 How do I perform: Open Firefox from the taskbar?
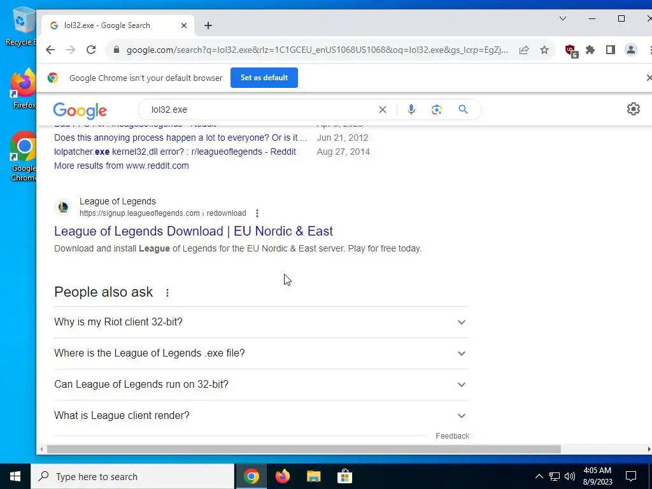coord(283,476)
